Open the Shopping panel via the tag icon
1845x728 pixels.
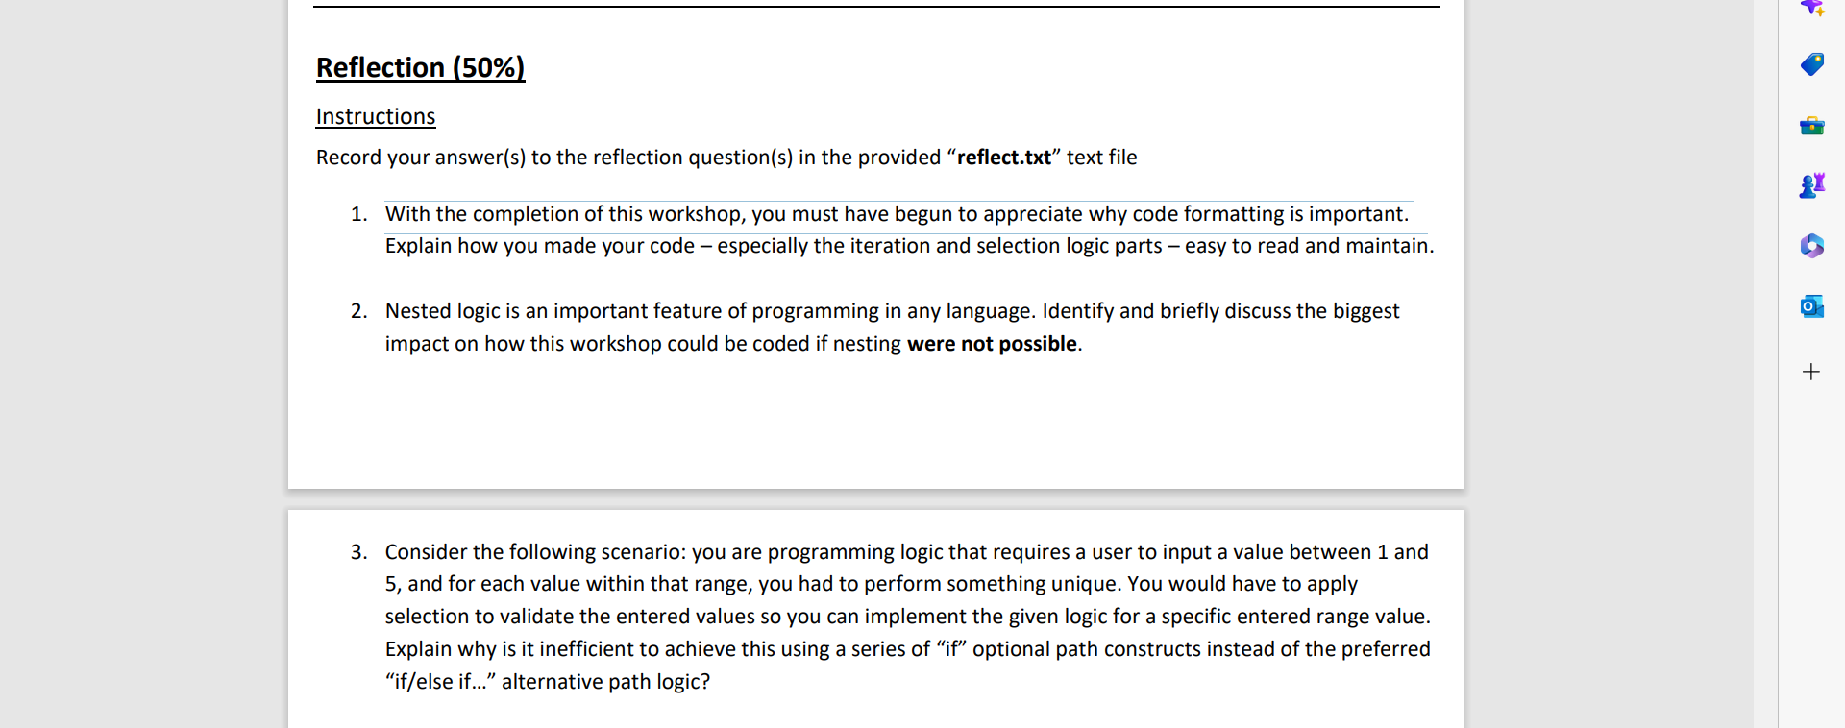coord(1812,64)
